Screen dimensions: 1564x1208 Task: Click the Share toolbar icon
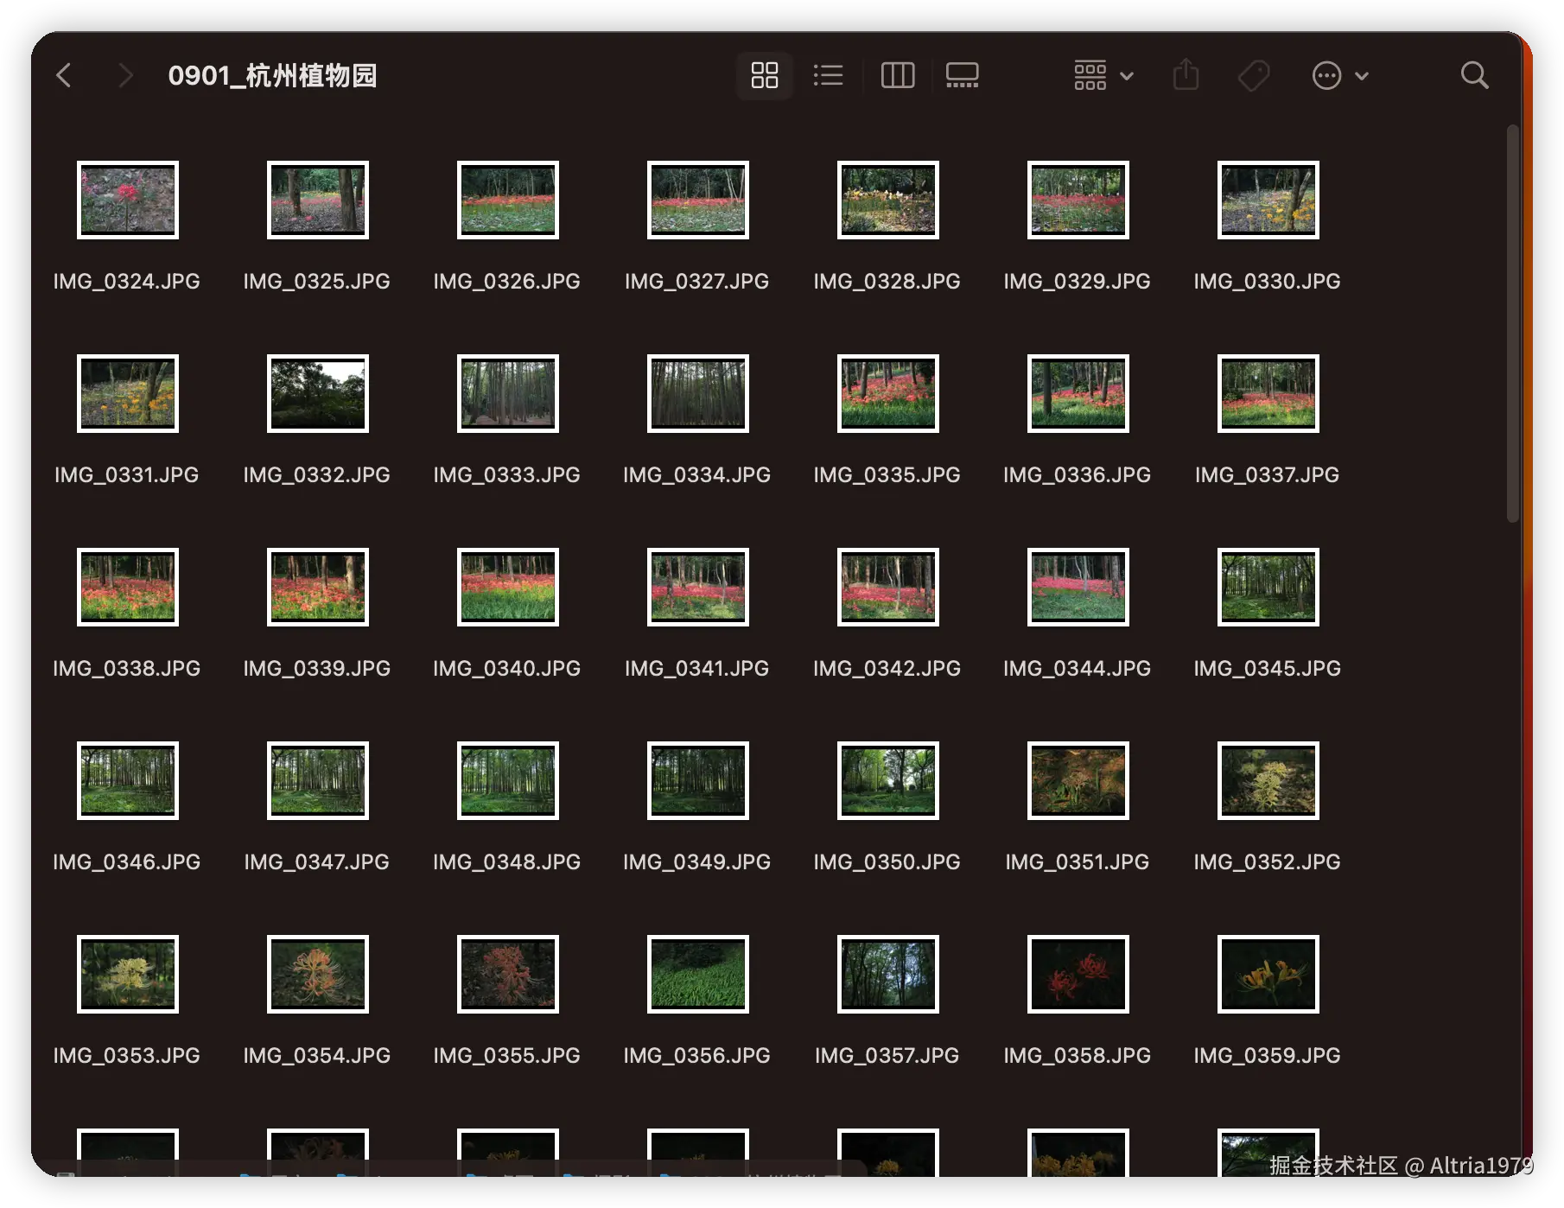[x=1186, y=74]
